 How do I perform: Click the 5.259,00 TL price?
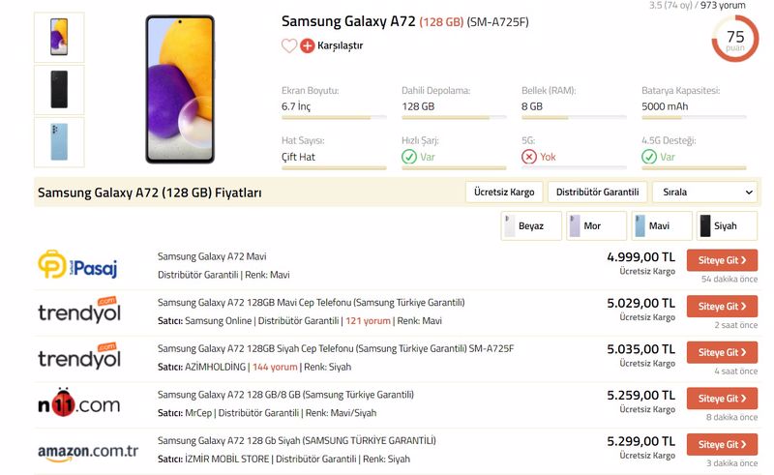click(x=640, y=395)
